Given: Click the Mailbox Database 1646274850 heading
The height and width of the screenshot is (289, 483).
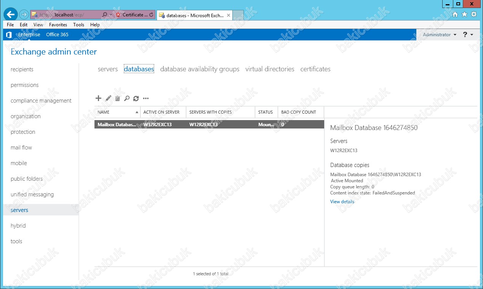Looking at the screenshot, I should (374, 128).
